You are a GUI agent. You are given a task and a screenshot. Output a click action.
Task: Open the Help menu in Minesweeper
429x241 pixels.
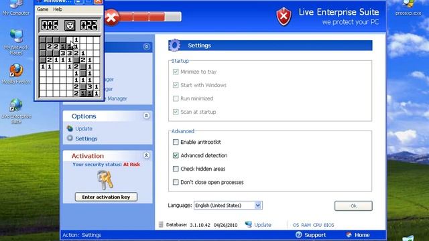click(58, 9)
